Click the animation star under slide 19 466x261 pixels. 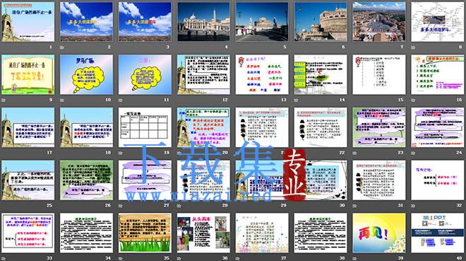(120, 153)
